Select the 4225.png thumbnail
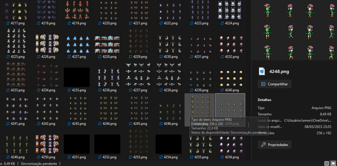The image size is (337, 166). click(x=16, y=41)
